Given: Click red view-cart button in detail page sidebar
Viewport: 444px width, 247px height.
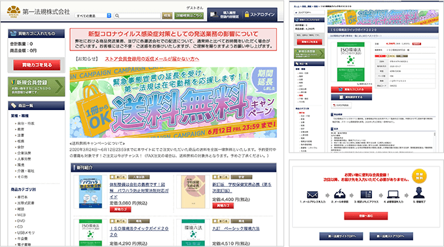Looking at the screenshot, I should click(309, 42).
